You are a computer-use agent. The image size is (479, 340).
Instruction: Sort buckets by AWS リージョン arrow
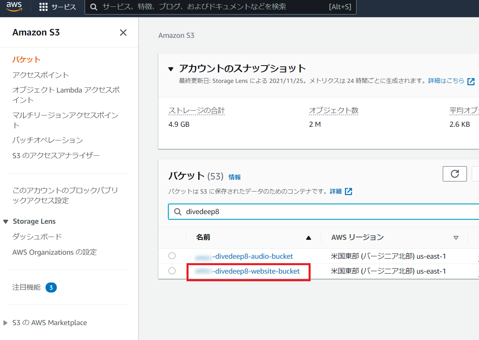(456, 238)
